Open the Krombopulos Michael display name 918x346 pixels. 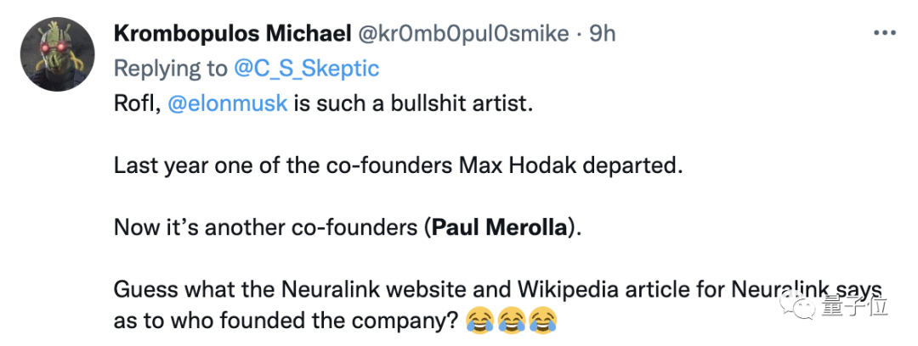(x=232, y=34)
